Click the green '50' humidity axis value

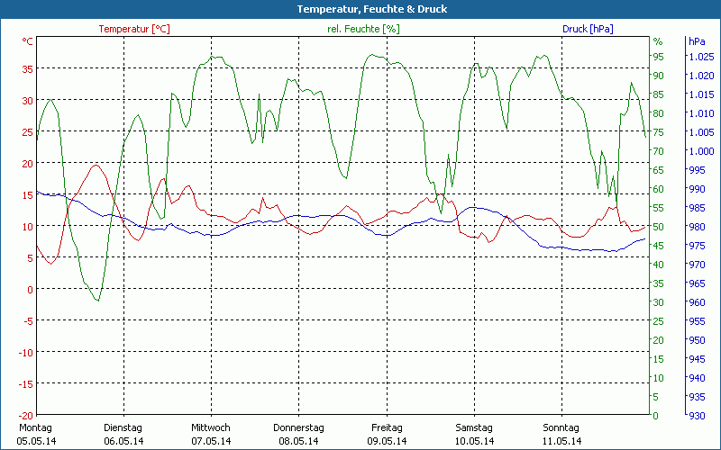click(x=659, y=227)
